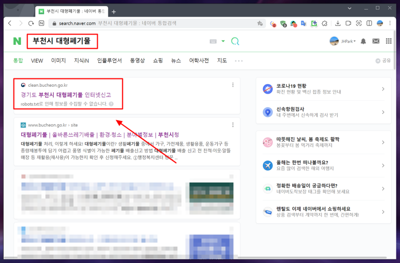The height and width of the screenshot is (263, 400).
Task: Open the browser three-dot menu
Action: [390, 23]
